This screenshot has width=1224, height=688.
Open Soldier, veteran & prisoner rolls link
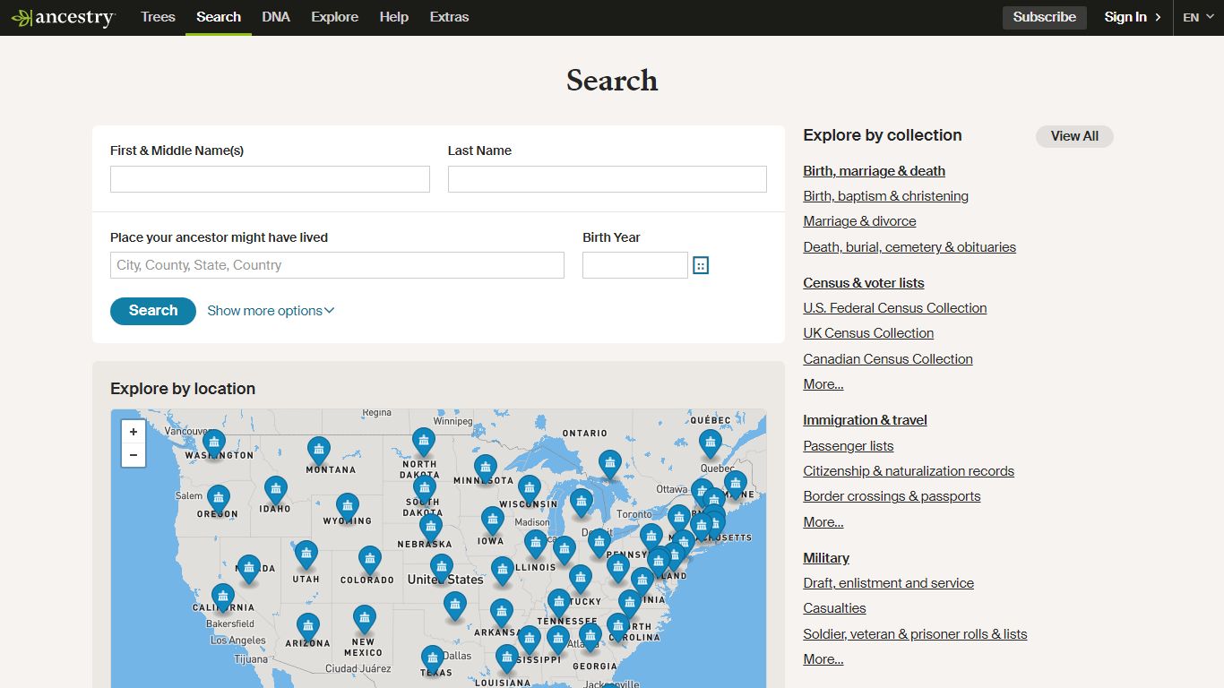(915, 634)
